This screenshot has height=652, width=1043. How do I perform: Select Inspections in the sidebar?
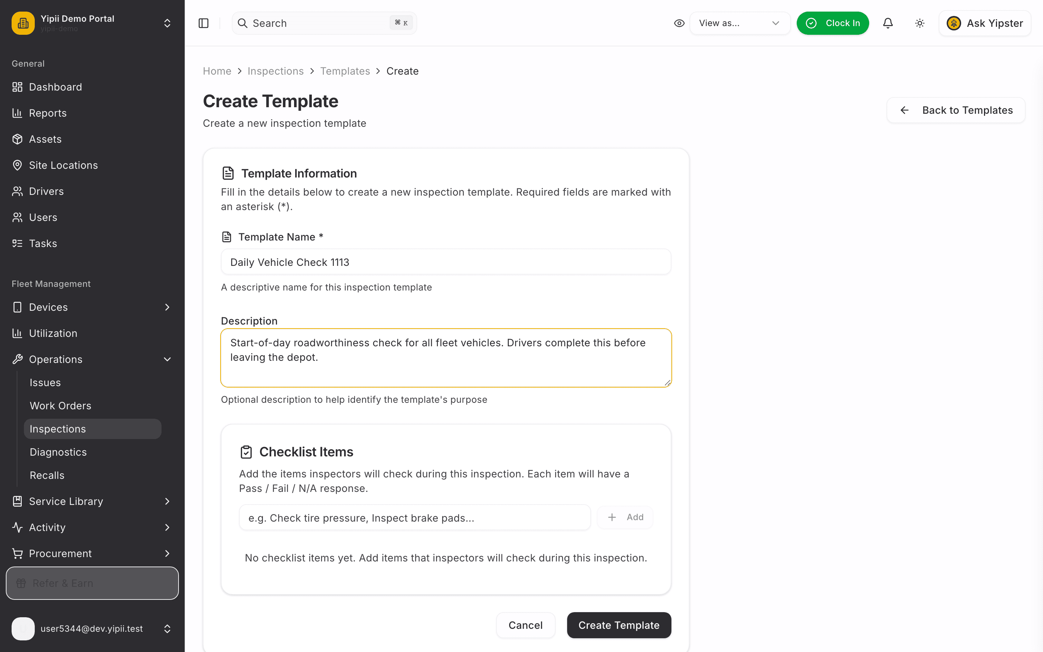click(93, 429)
